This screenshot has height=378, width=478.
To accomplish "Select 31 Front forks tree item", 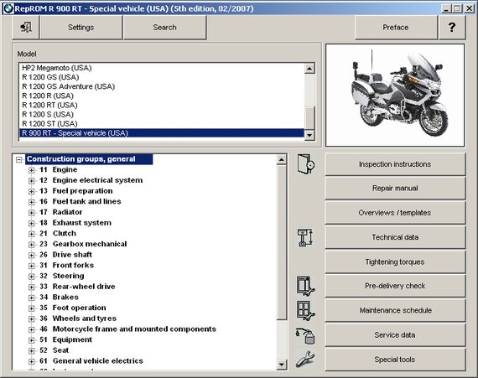I will click(x=66, y=266).
